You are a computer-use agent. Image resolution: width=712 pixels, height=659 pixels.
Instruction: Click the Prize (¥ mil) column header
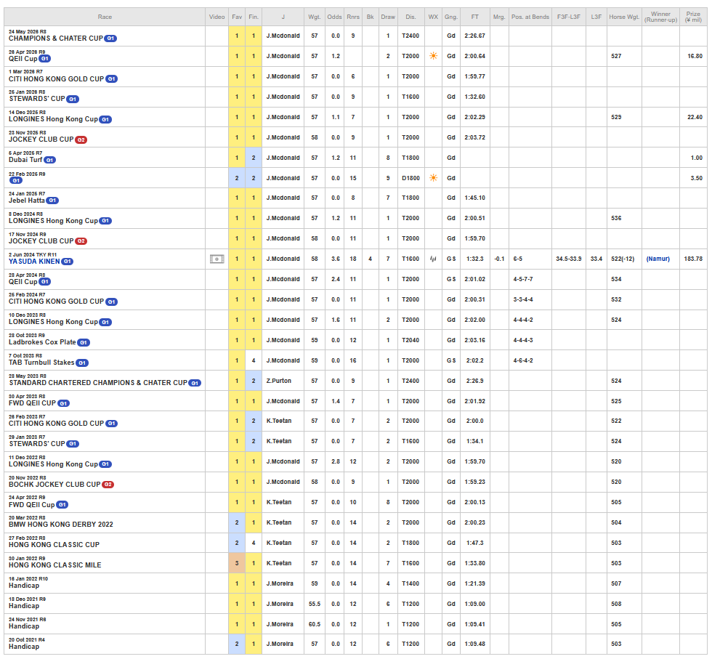point(693,17)
